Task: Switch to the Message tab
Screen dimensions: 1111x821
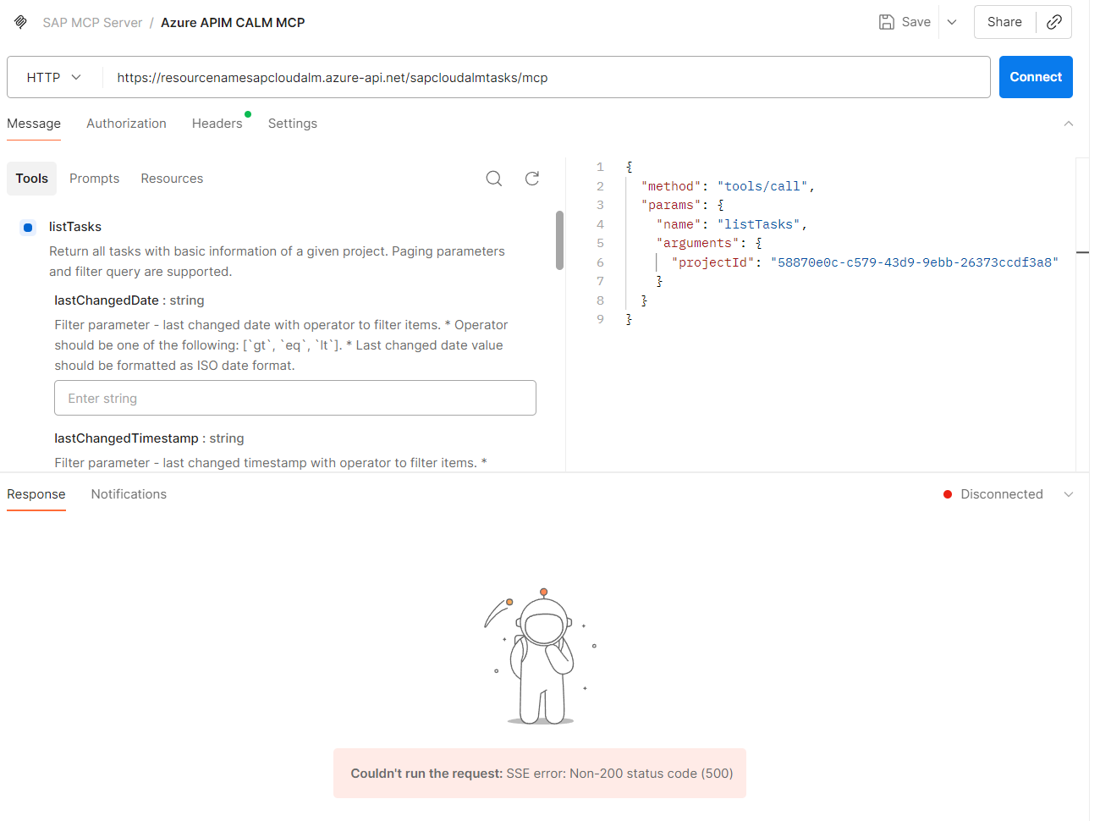Action: [x=34, y=124]
